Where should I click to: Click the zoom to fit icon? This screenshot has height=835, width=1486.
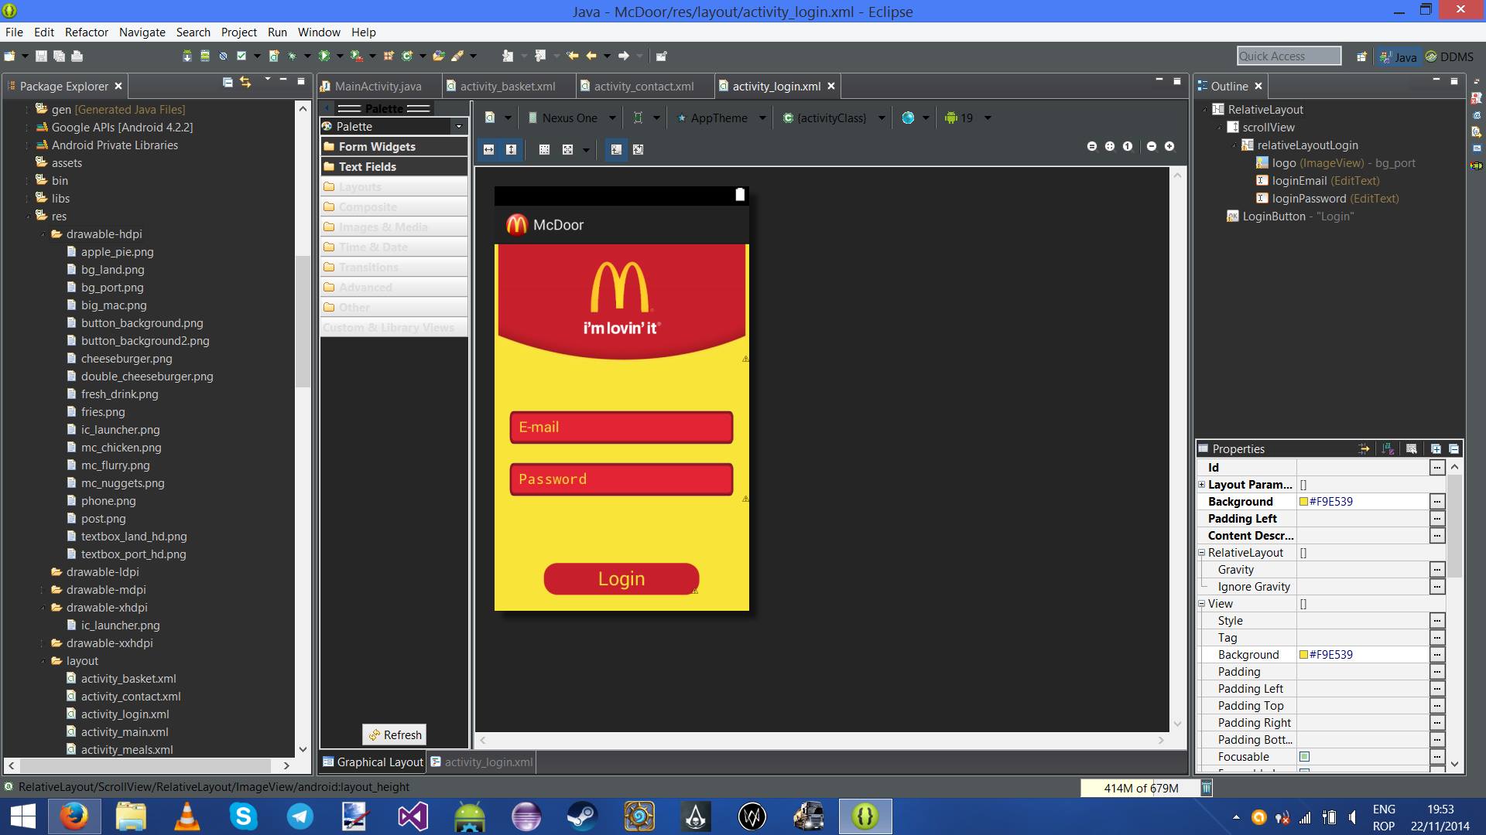(x=1110, y=146)
